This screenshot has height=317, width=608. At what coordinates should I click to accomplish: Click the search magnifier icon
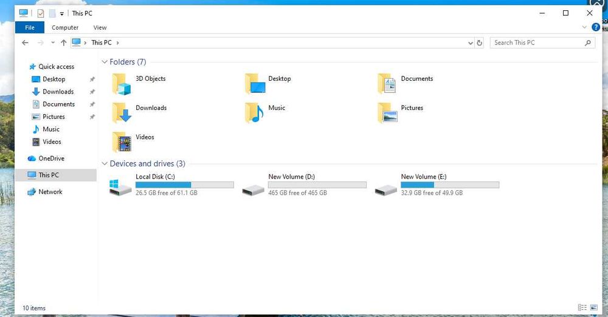[x=588, y=43]
